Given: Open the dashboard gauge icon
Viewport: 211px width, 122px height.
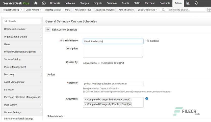Looking at the screenshot, I should click(x=44, y=3).
